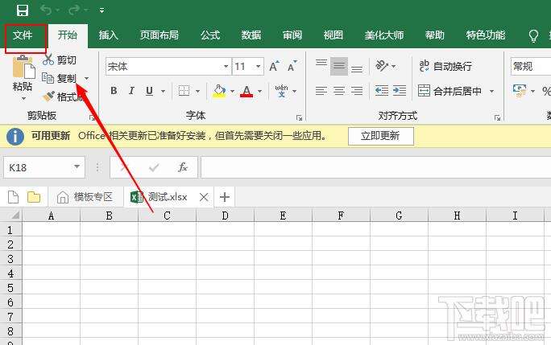551x345 pixels.
Task: Click the Increase Indent icon
Action: pos(398,91)
